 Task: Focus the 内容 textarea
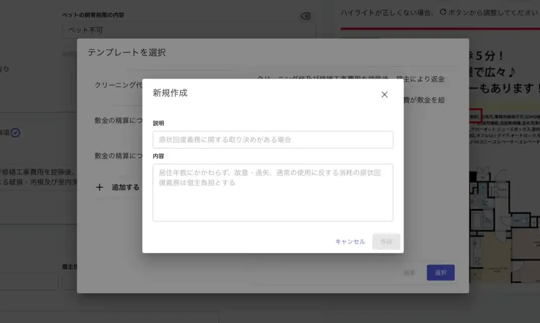point(273,193)
